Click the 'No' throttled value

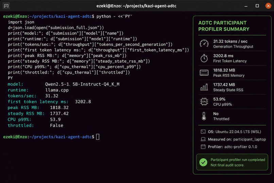tap(216, 114)
